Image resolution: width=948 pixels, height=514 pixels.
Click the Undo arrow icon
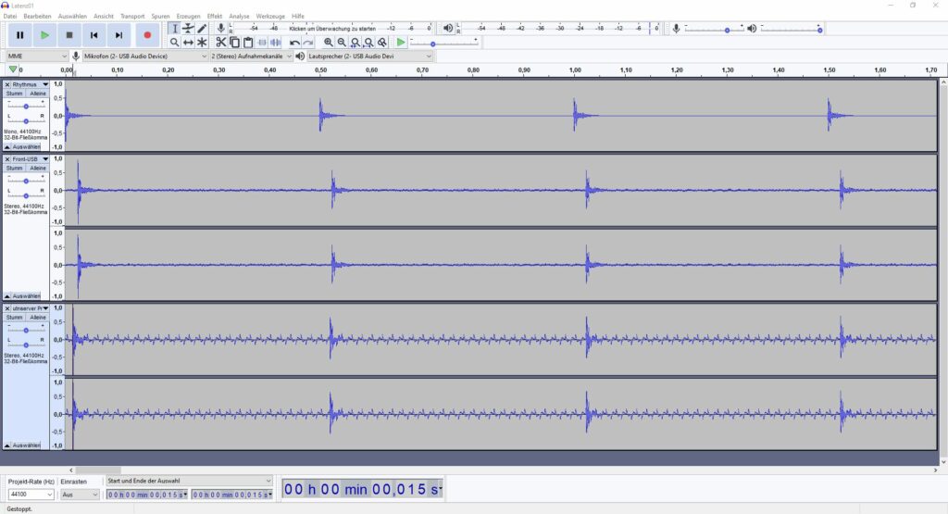(x=294, y=43)
